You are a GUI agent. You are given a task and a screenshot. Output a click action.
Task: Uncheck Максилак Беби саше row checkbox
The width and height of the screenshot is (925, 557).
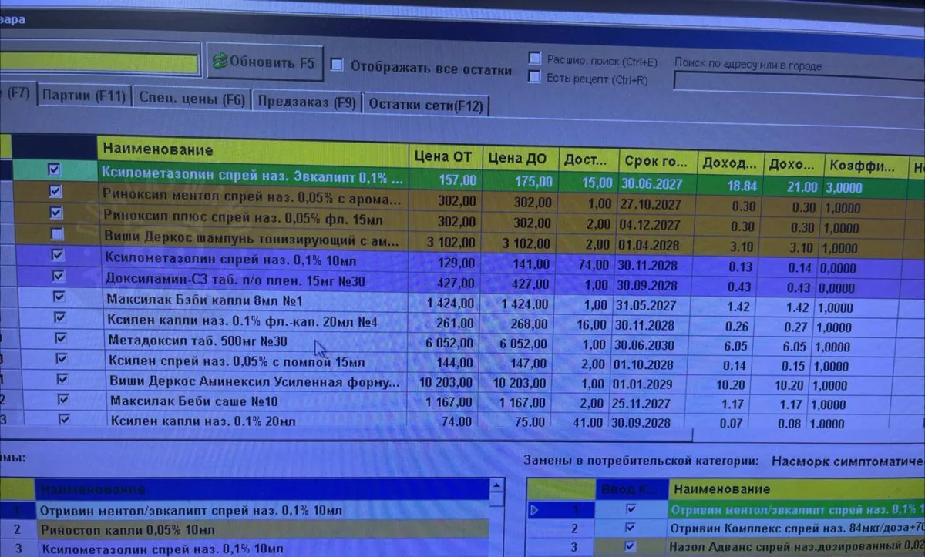pos(63,399)
